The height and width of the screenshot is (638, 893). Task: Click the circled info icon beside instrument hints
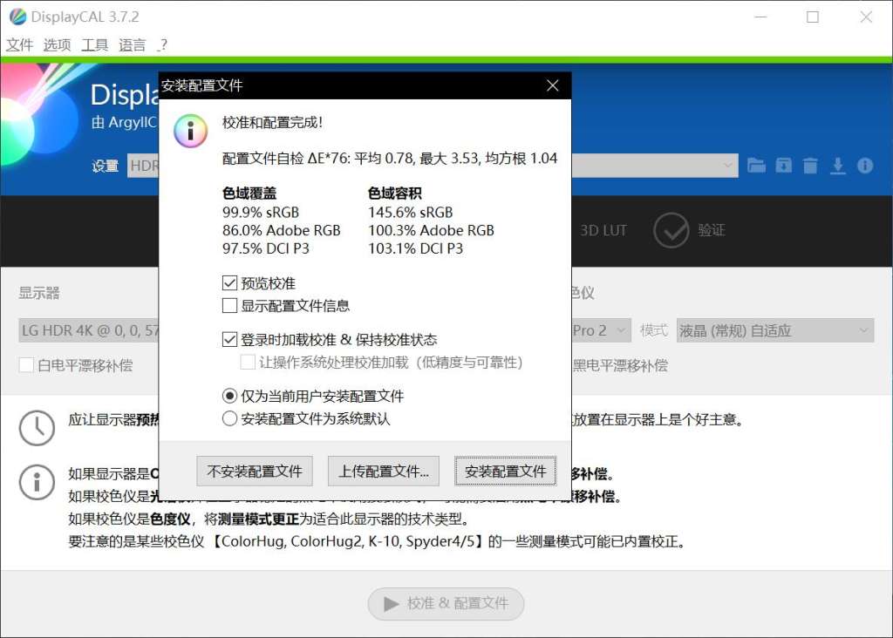37,482
